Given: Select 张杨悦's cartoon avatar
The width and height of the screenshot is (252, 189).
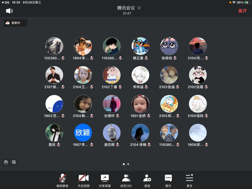Looking at the screenshot, I should click(x=169, y=46).
